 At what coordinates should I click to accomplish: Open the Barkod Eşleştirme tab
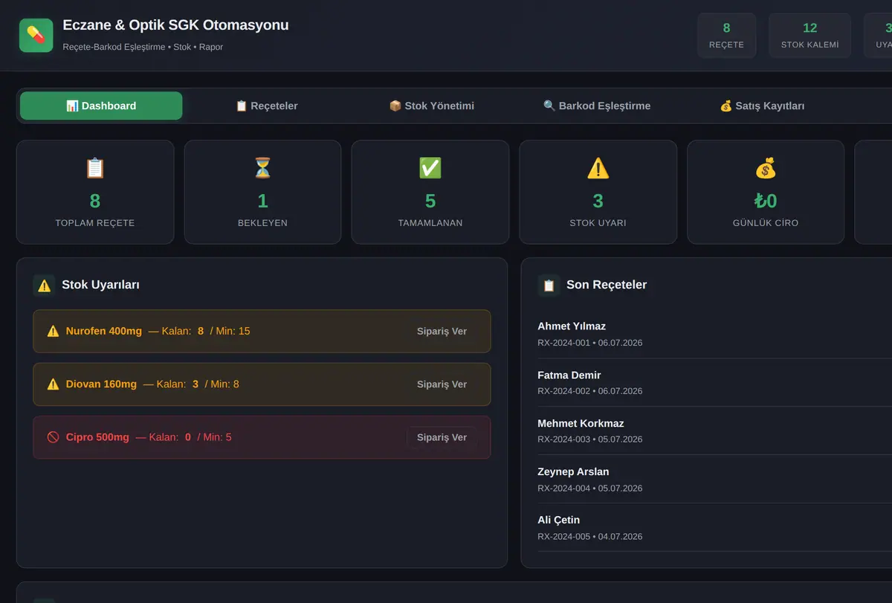click(x=597, y=106)
